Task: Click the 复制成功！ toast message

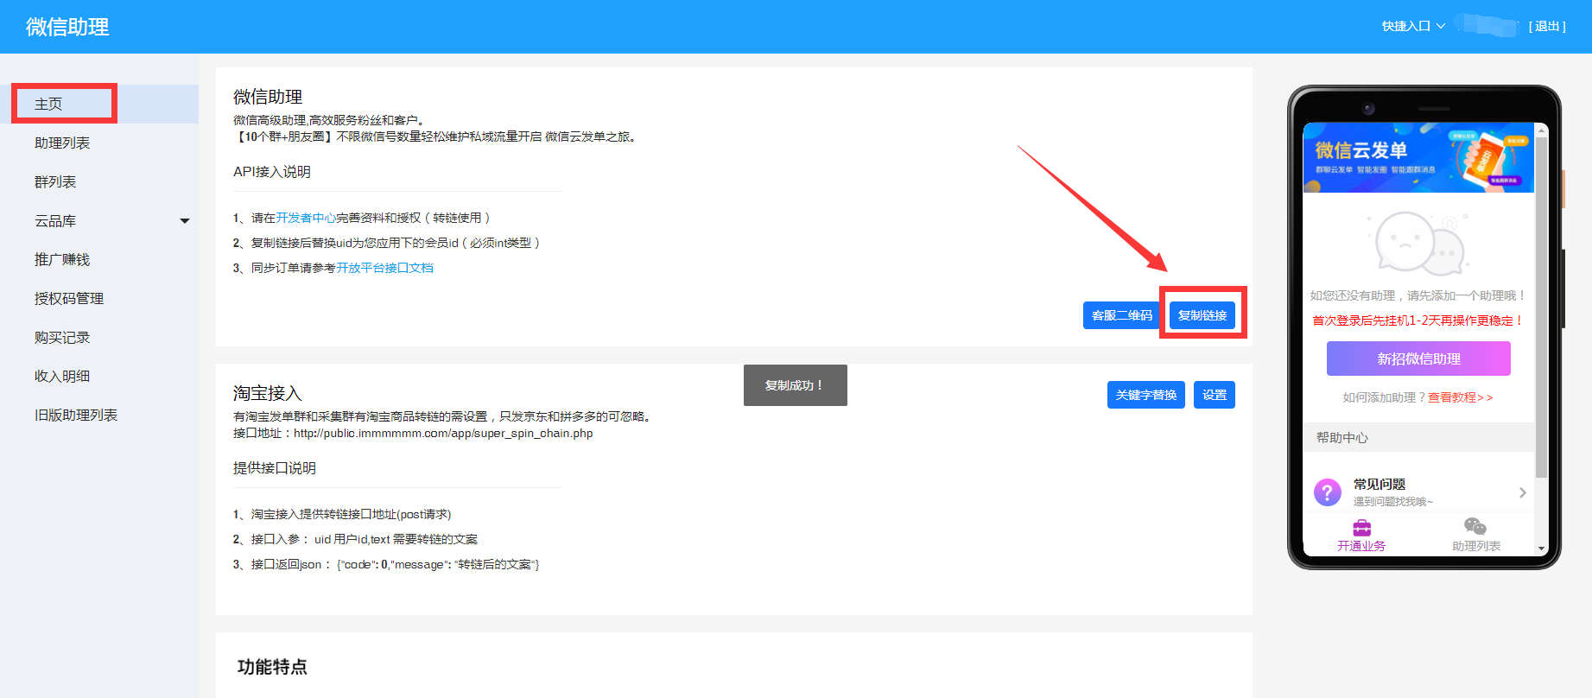Action: (x=796, y=385)
